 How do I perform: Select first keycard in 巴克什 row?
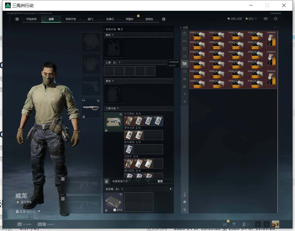coord(129,164)
